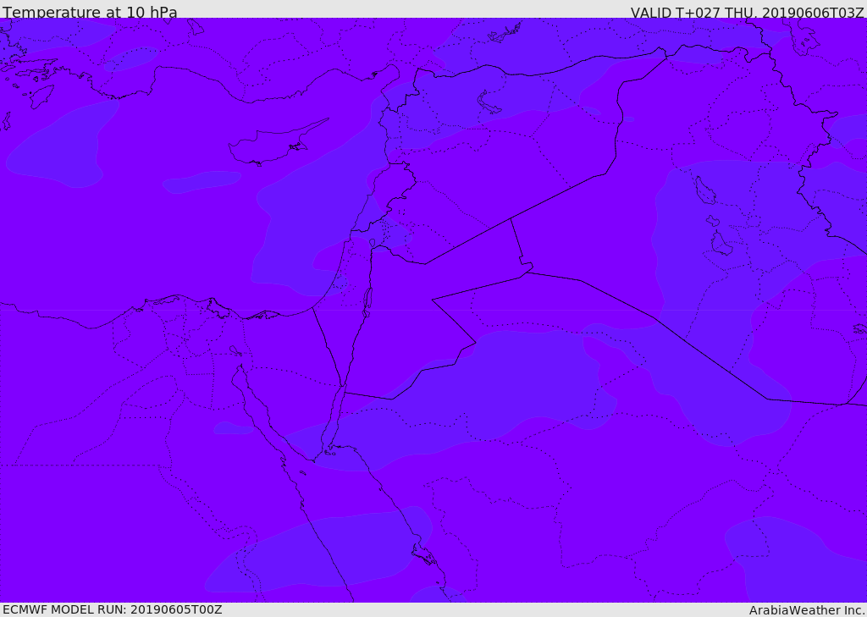Click the 'Temperature at 10 hPa' title
867x617 pixels.
click(90, 12)
